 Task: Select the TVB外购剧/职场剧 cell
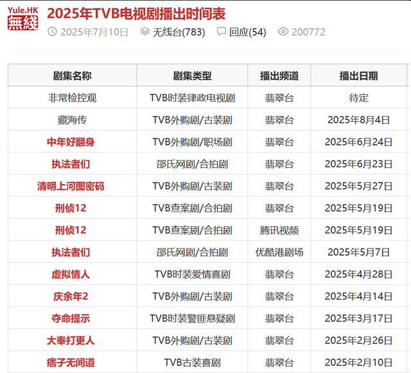click(192, 142)
